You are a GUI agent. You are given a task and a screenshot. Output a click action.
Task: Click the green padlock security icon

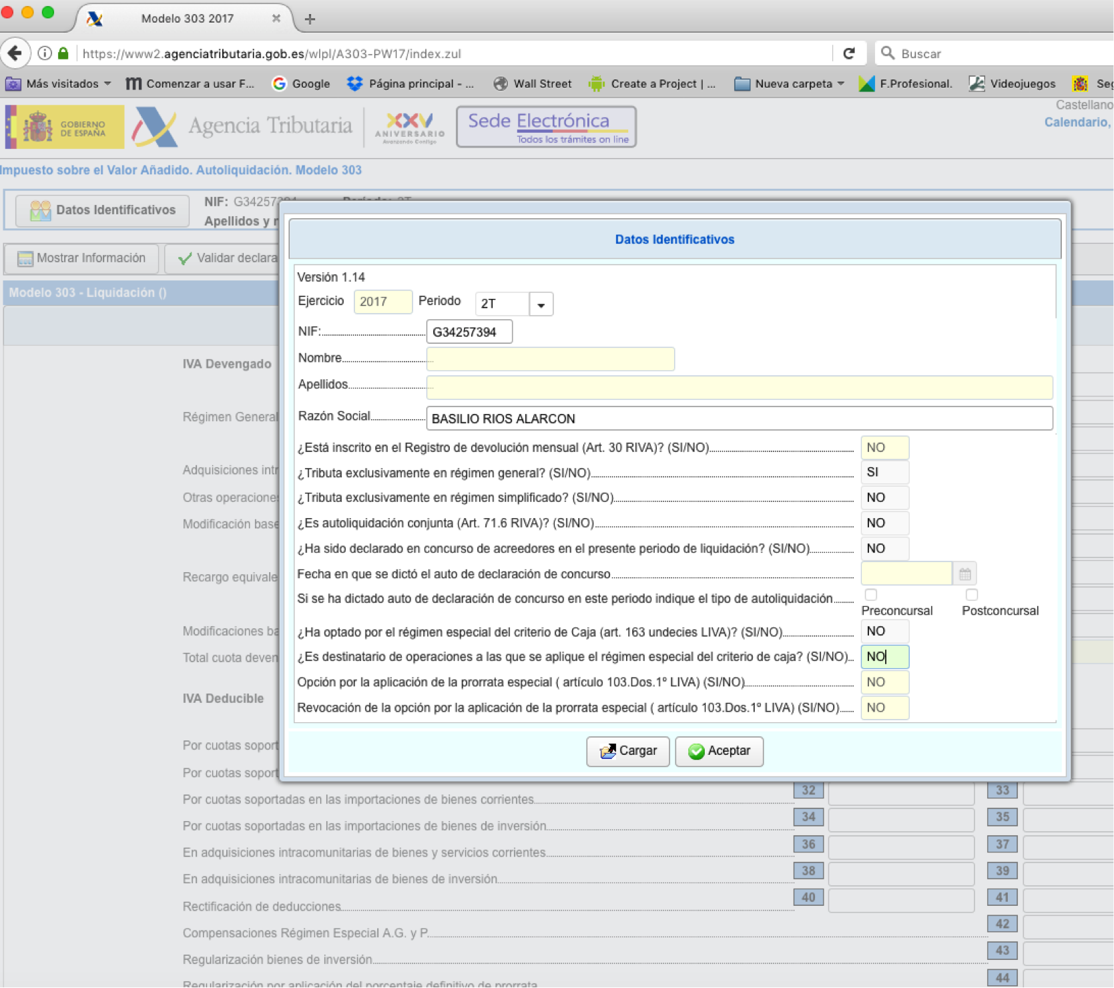[x=63, y=53]
